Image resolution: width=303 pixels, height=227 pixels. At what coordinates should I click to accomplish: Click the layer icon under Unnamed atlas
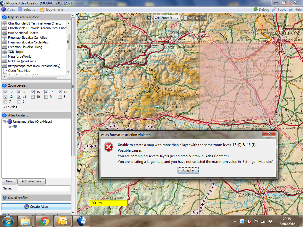(15, 126)
